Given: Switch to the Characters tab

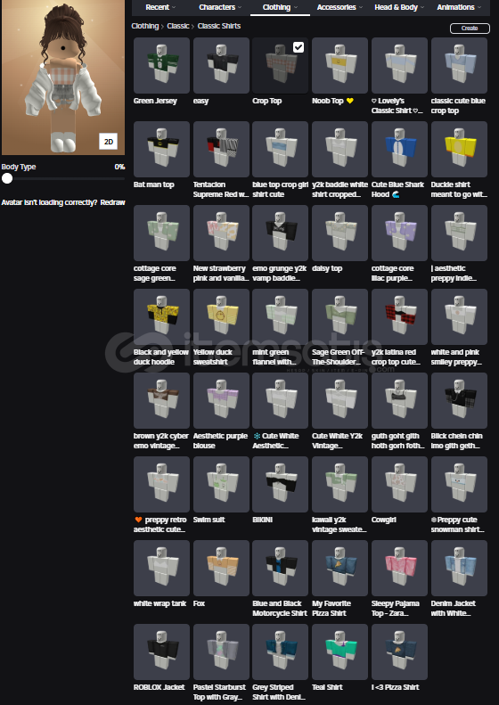Looking at the screenshot, I should pyautogui.click(x=220, y=7).
